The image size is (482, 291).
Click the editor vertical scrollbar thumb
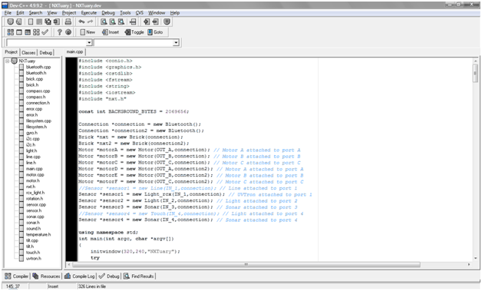475,73
